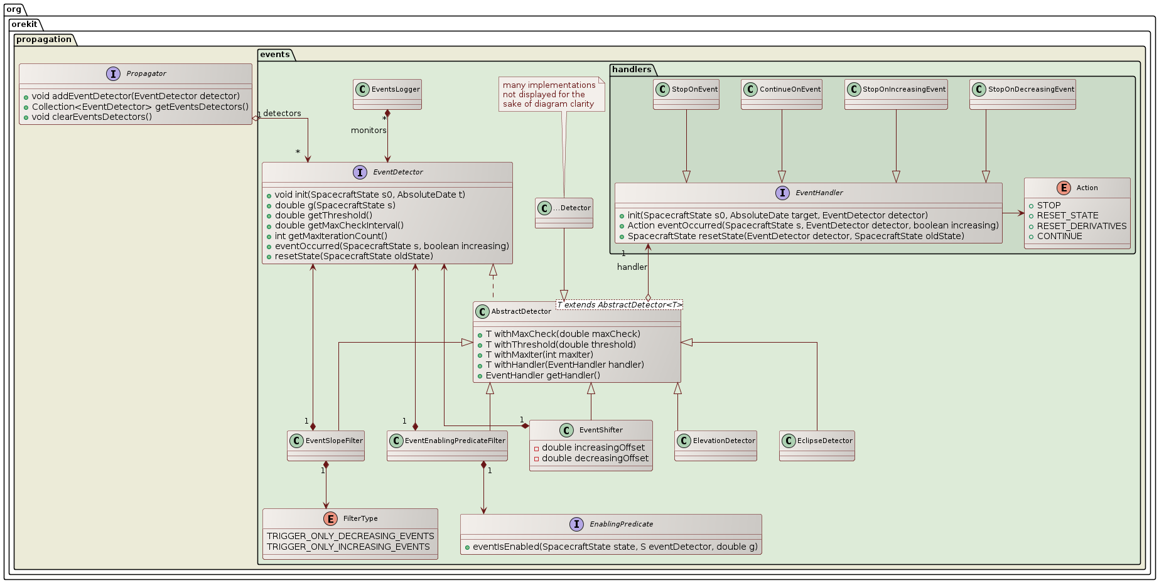
Task: Click the ...Detector class icon
Action: (545, 208)
